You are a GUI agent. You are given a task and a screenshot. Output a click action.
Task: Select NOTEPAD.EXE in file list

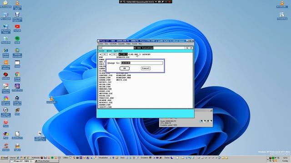coord(106,94)
